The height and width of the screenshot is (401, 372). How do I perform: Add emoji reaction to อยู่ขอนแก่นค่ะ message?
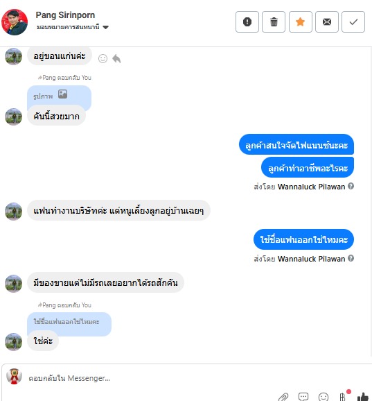pos(103,58)
